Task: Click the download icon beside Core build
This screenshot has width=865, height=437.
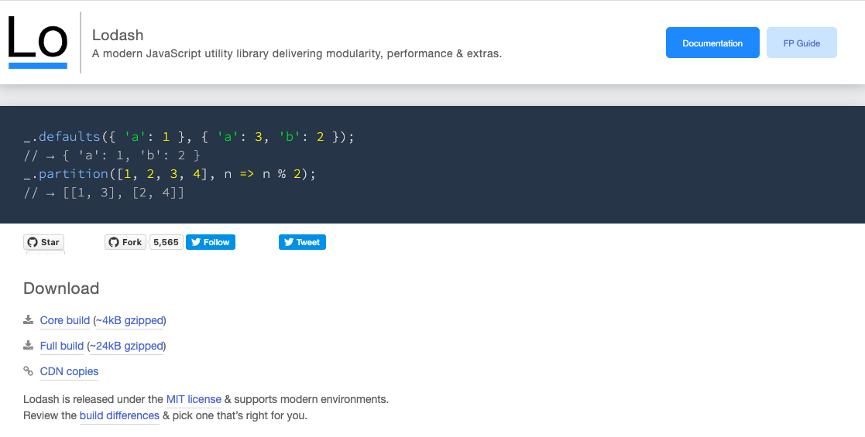Action: pos(29,320)
